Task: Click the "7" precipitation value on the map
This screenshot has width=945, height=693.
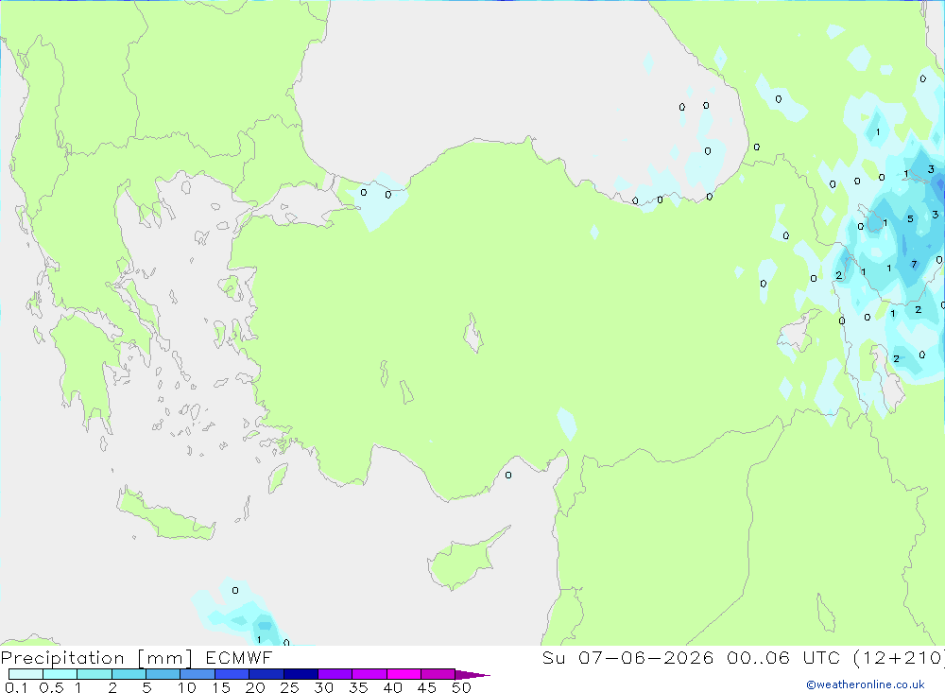Action: 914,264
